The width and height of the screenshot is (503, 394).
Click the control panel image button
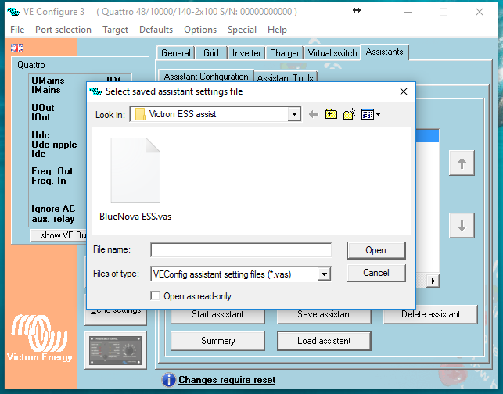pos(116,350)
